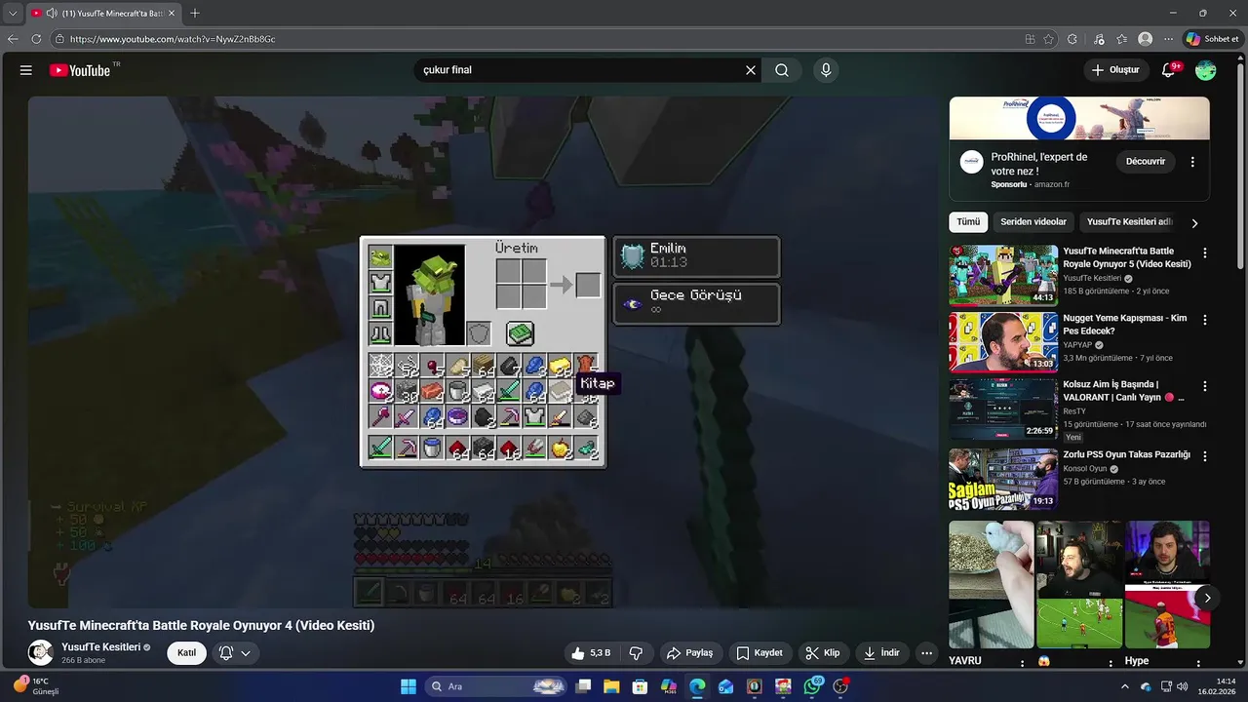Open Copilot Sohbet et button

coord(1212,39)
